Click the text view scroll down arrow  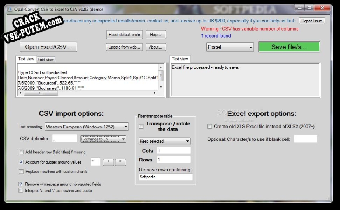pos(161,87)
